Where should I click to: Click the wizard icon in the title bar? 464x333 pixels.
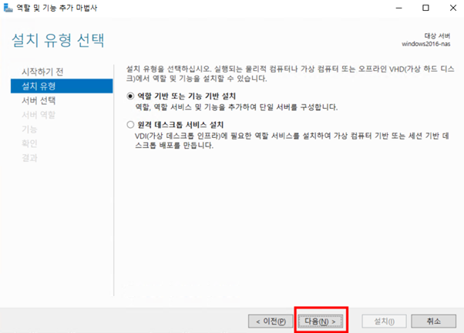pos(8,8)
